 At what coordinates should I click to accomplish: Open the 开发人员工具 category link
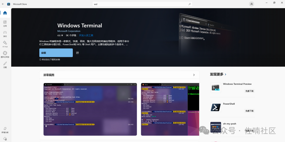click(x=86, y=35)
